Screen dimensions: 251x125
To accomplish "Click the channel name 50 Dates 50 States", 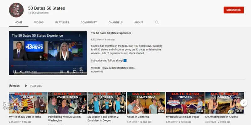I will click(46, 8).
